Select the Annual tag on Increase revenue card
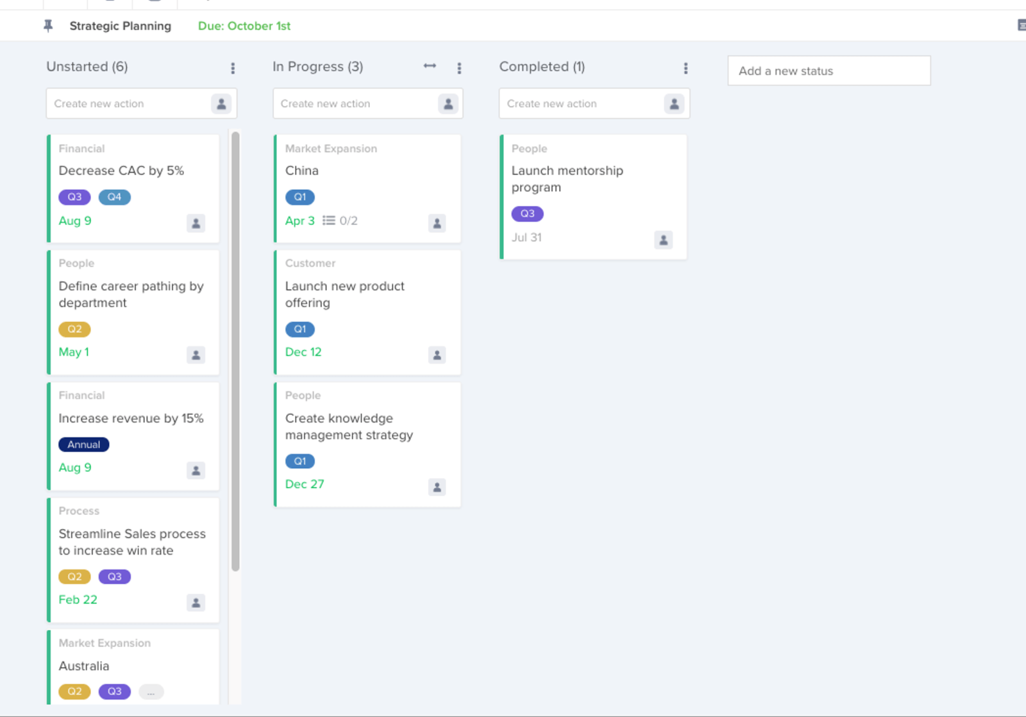1026x717 pixels. [x=83, y=444]
